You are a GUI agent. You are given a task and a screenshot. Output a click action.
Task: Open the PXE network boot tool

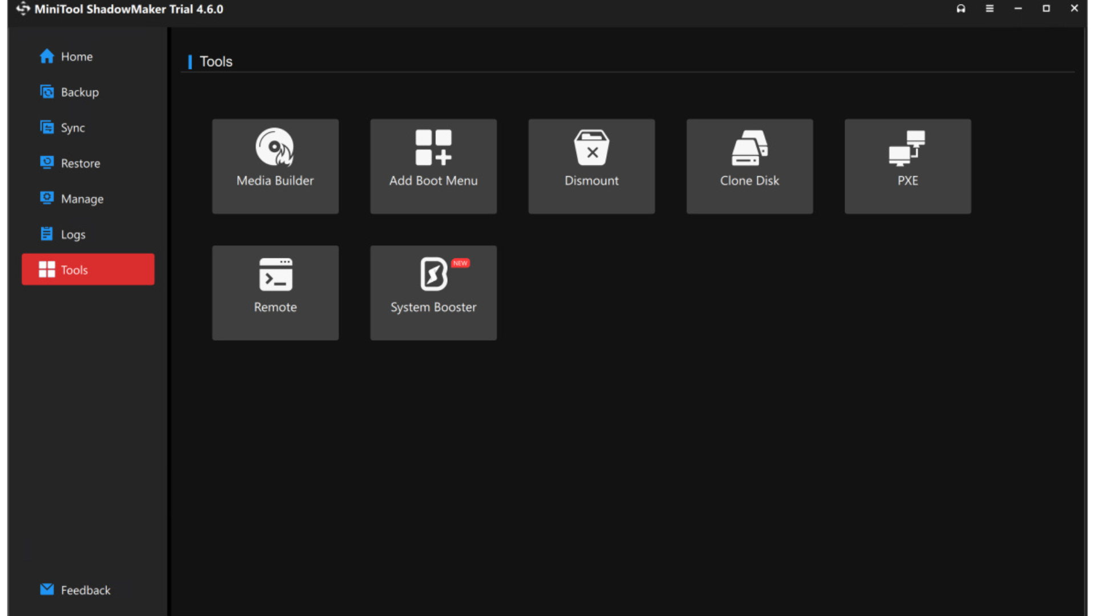pyautogui.click(x=907, y=166)
